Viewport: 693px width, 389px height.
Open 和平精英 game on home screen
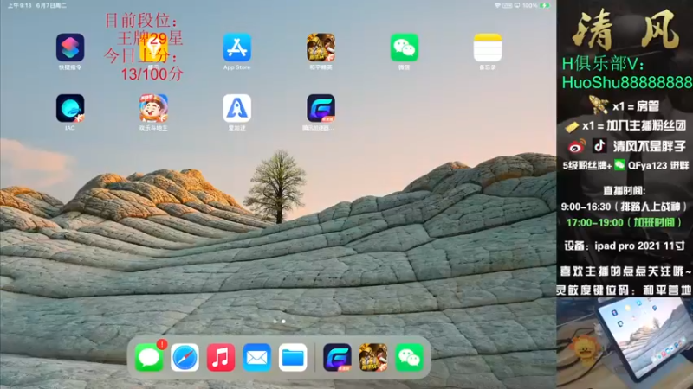(321, 48)
